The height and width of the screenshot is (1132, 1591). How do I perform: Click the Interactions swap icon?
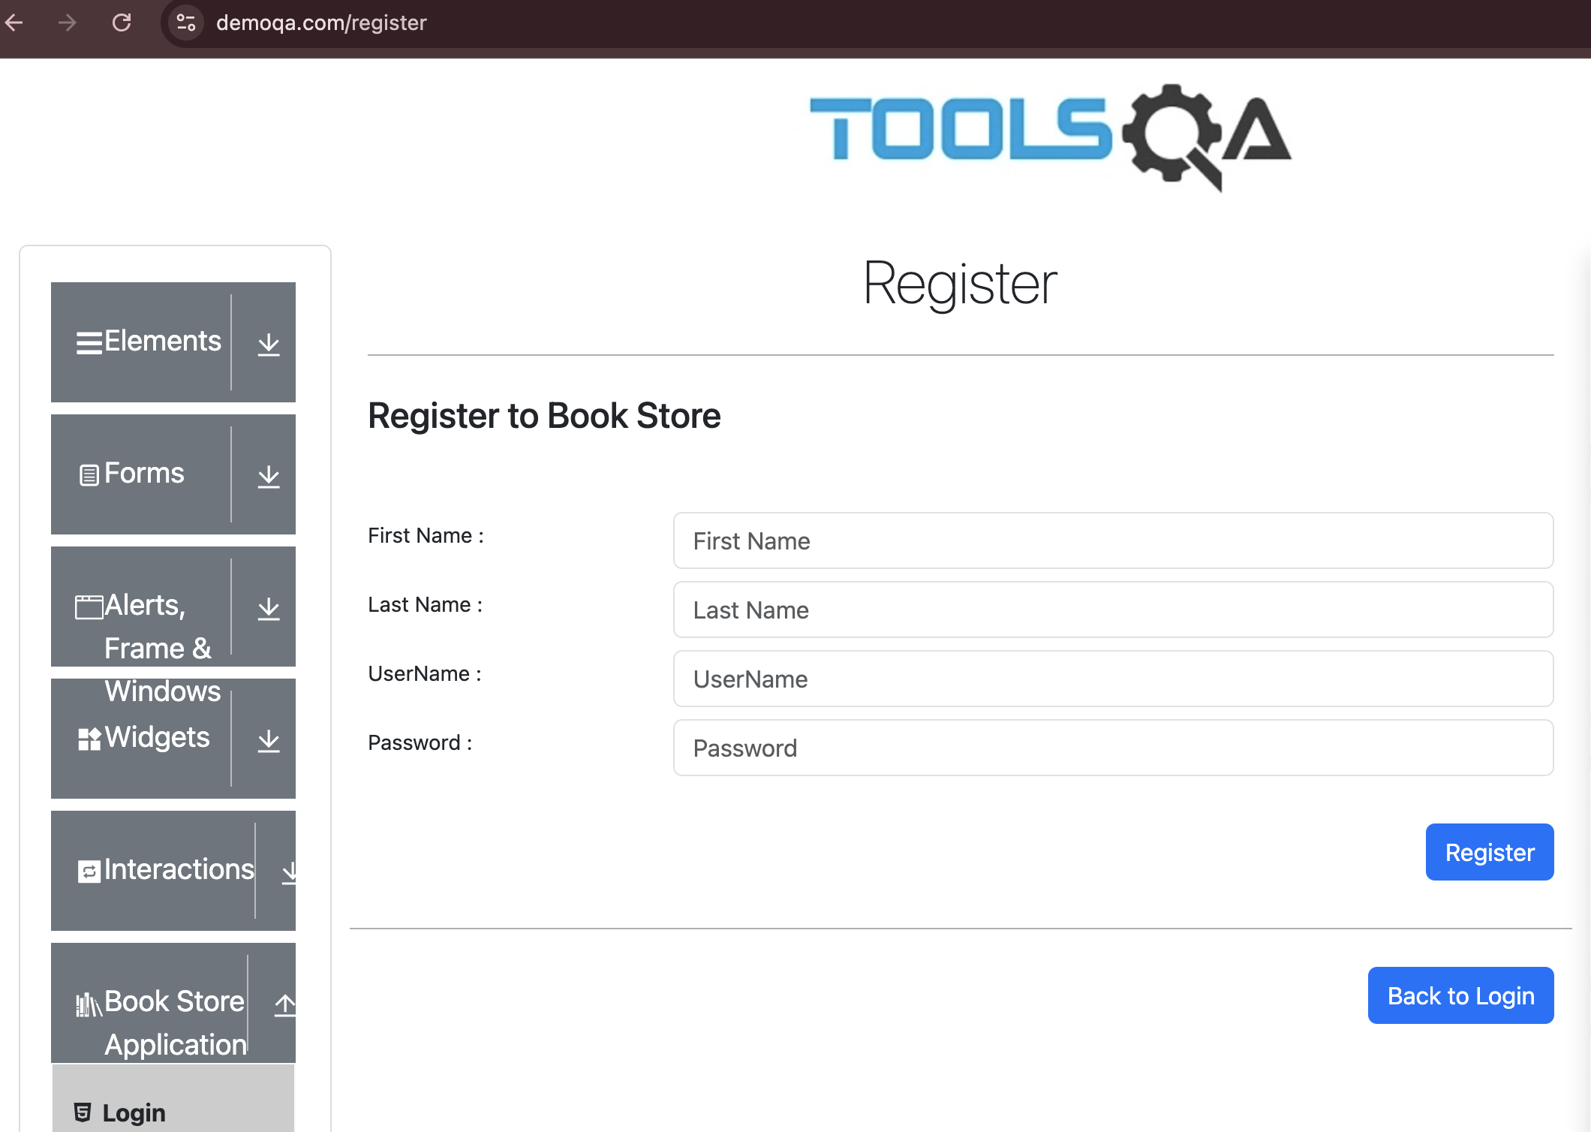(89, 872)
